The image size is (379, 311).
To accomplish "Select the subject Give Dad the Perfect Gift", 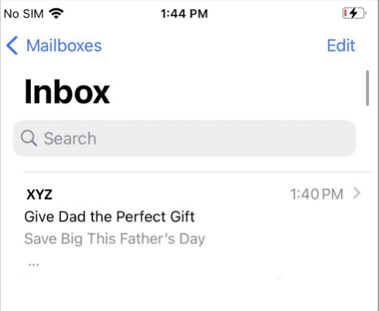I will (x=109, y=217).
